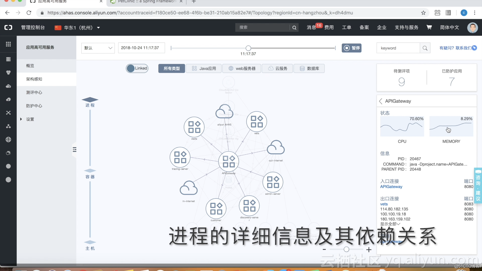Click the MEMORY usage chart
The width and height of the screenshot is (482, 271).
451,126
